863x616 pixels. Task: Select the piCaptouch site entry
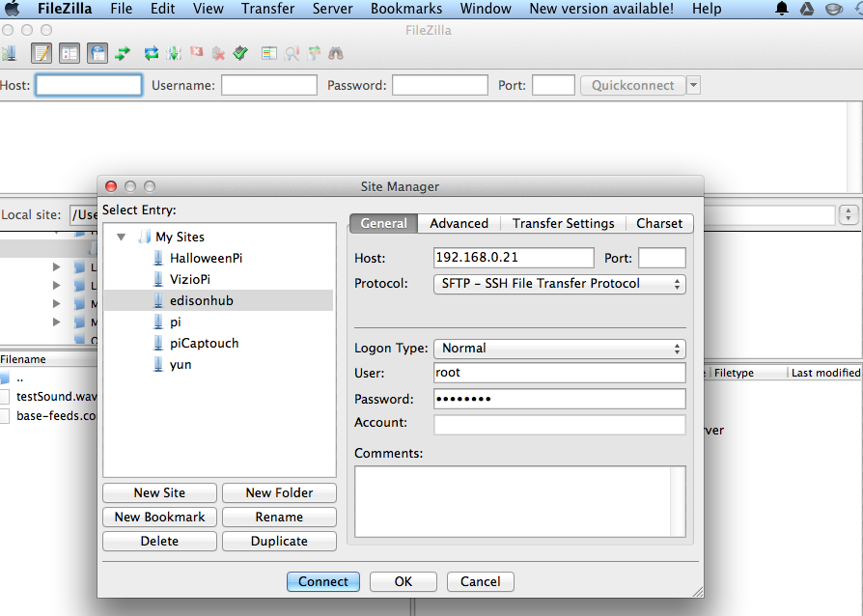(205, 344)
